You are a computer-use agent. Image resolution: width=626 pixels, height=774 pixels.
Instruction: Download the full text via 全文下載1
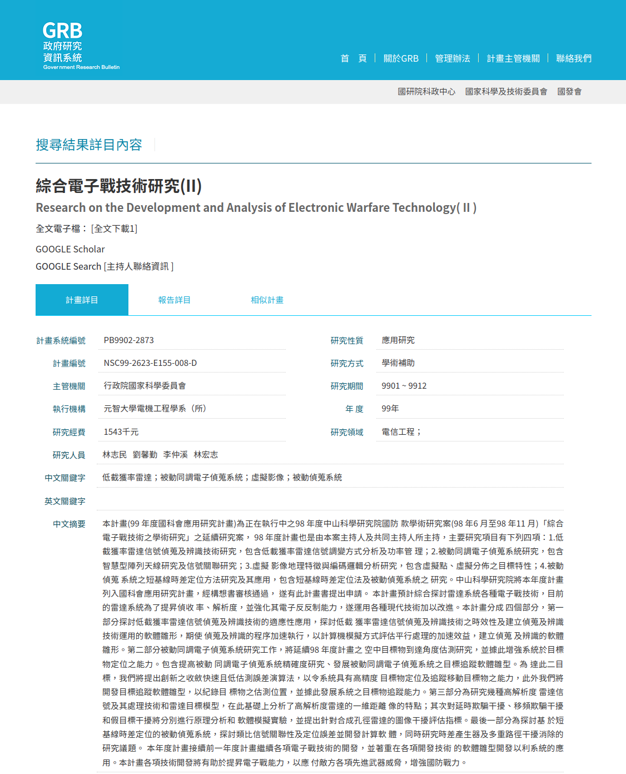(x=114, y=229)
